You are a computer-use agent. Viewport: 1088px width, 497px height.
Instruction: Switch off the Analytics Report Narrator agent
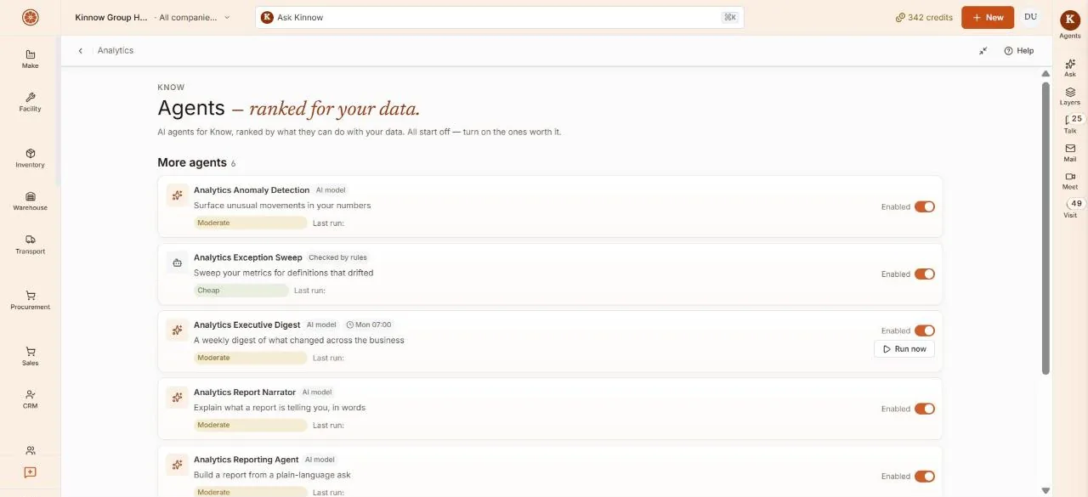925,409
